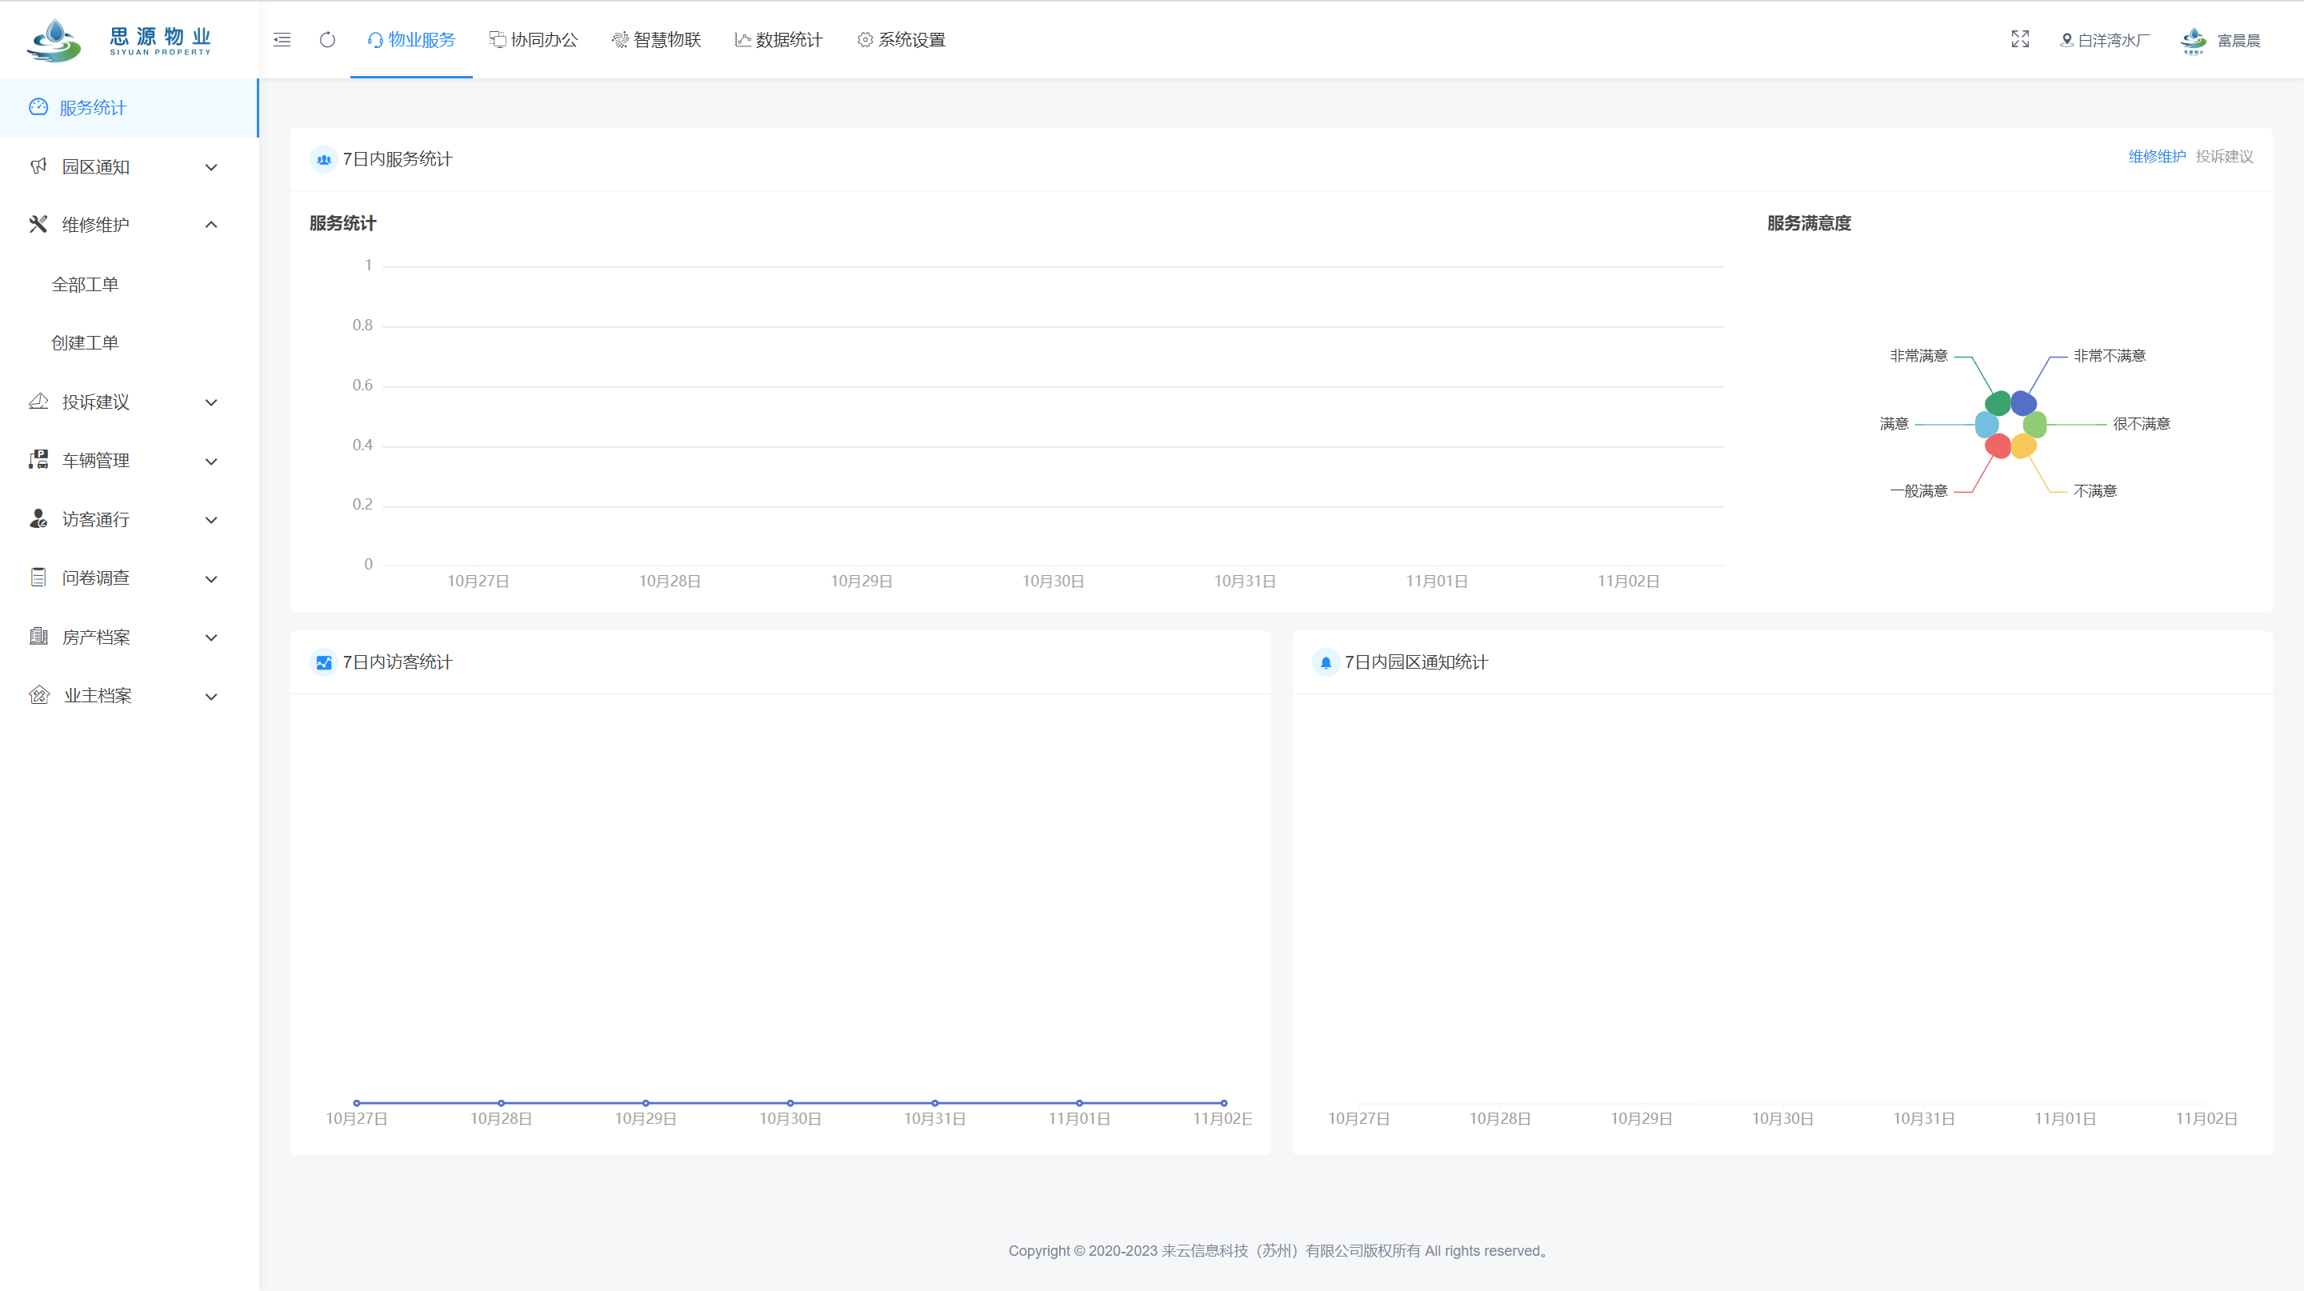Click the dashboard icon beside 服务统计

[x=38, y=107]
